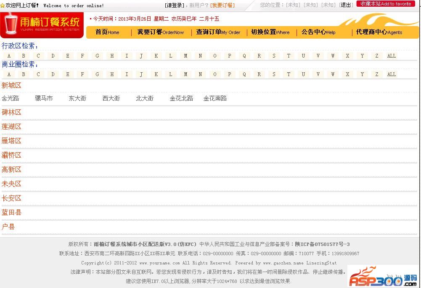421x288 pixels.
Task: Select the 高新区 district
Action: click(x=11, y=169)
